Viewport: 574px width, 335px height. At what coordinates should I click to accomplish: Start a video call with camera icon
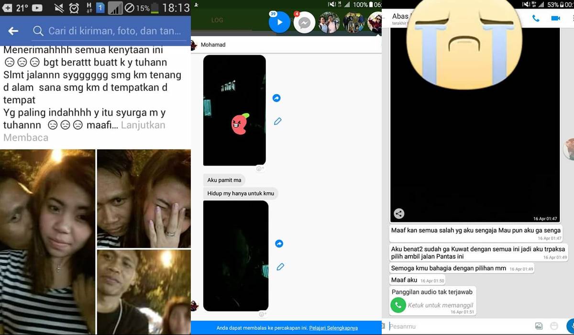[x=555, y=18]
